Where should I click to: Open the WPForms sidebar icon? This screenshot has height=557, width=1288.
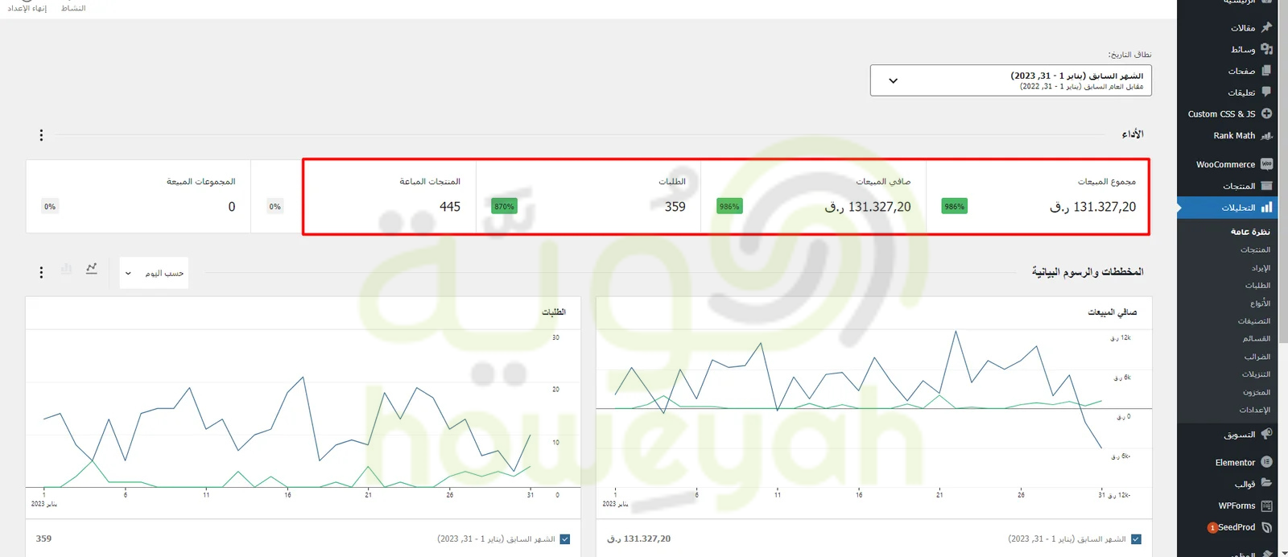coord(1266,505)
